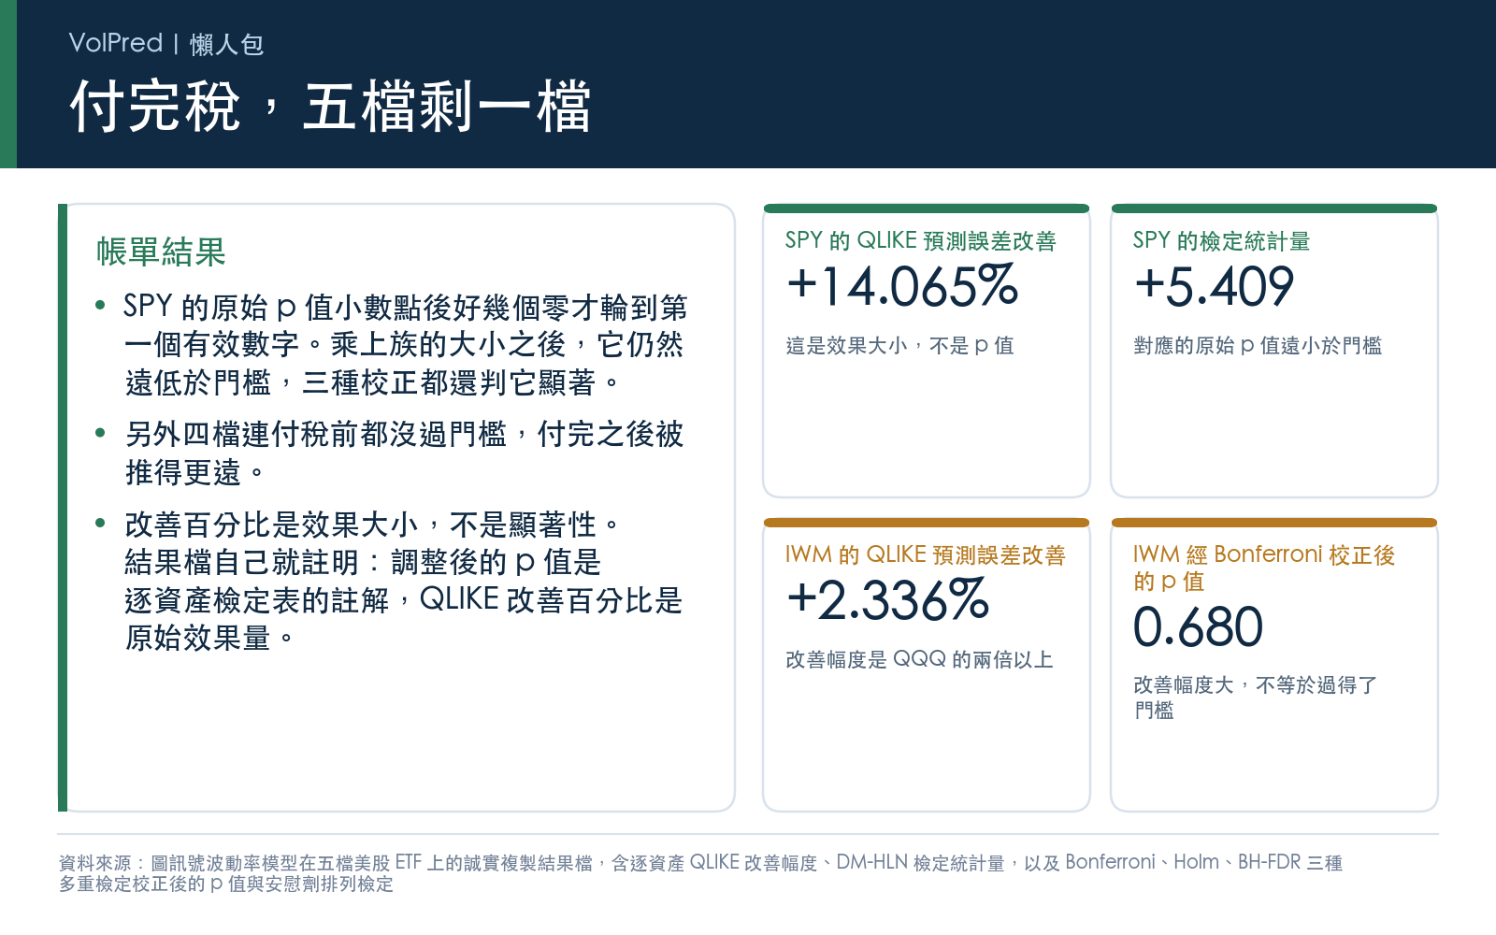The width and height of the screenshot is (1496, 935).
Task: Click the card label "SPY 的 QLIKE 預測誤差改善"
Action: point(921,240)
